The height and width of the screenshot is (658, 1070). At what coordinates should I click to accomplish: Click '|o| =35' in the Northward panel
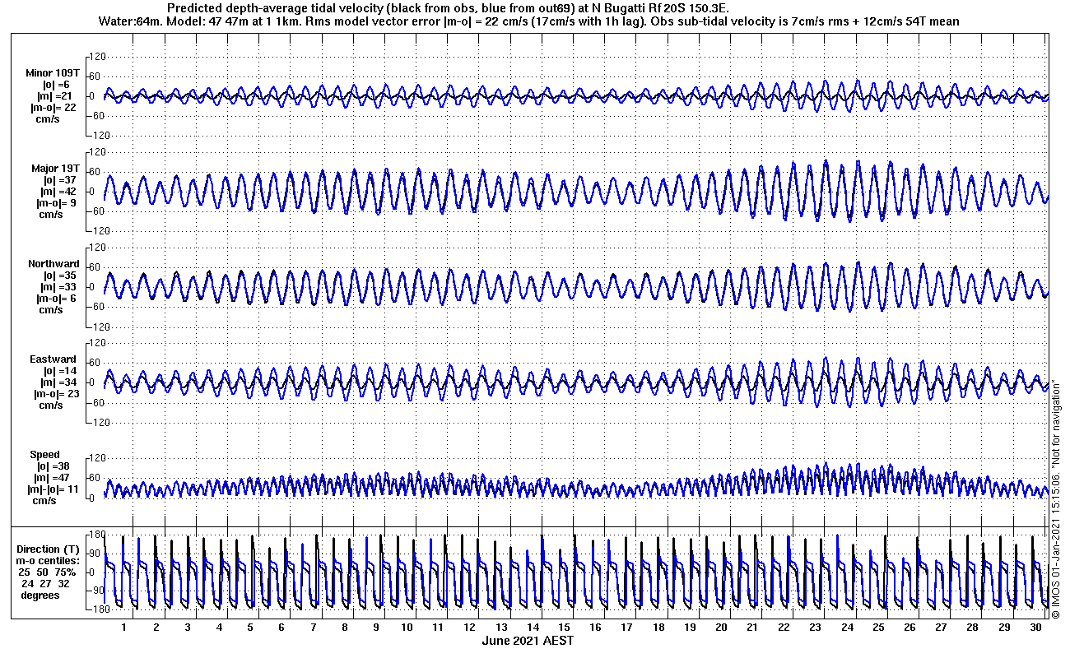[58, 275]
